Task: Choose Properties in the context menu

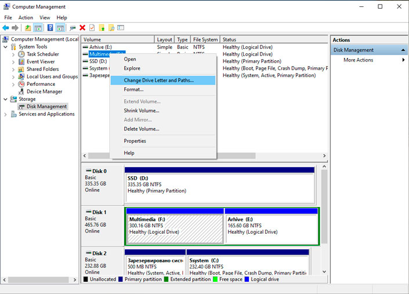Action: coord(163,141)
